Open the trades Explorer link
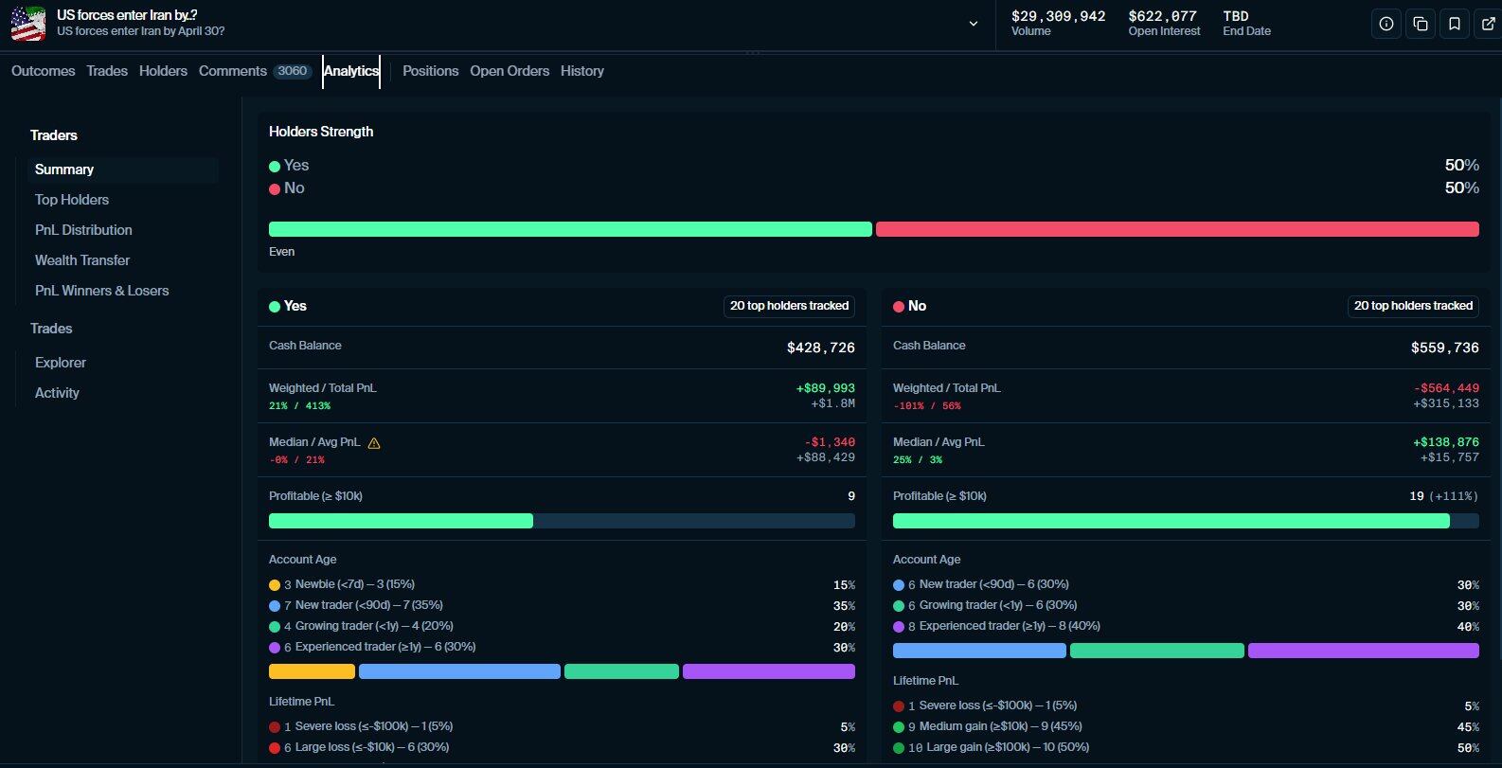The height and width of the screenshot is (768, 1502). 61,363
